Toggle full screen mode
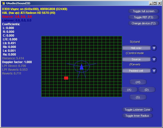This screenshot has height=128, width=163. (144, 11)
